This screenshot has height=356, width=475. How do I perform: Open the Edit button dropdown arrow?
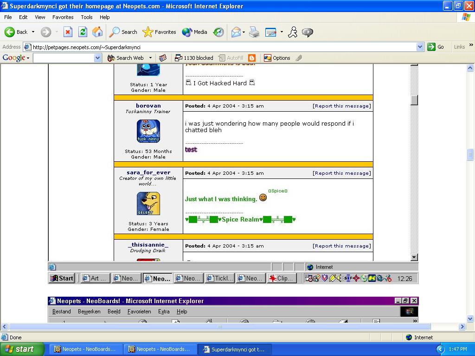(282, 32)
